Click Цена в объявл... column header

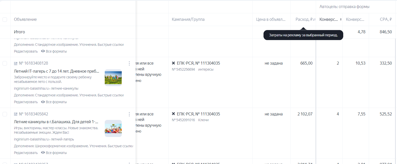pyautogui.click(x=271, y=19)
